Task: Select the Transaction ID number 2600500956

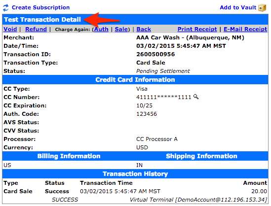Action: tap(155, 54)
